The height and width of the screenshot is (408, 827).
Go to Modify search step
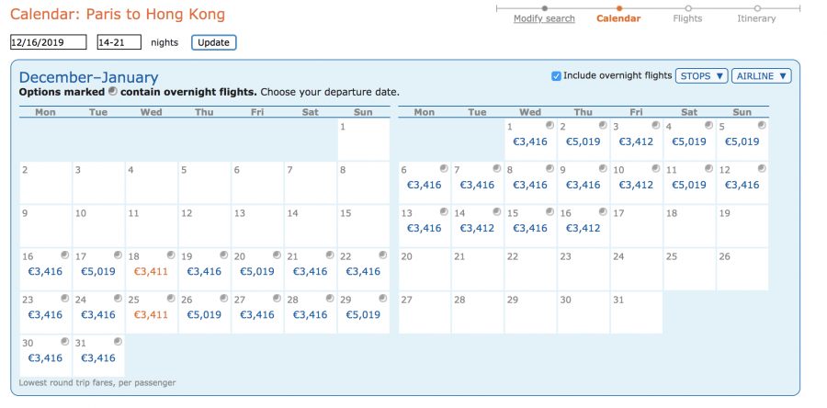point(544,18)
